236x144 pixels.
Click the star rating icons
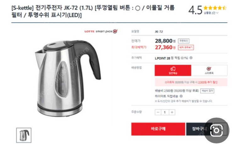coord(215,8)
